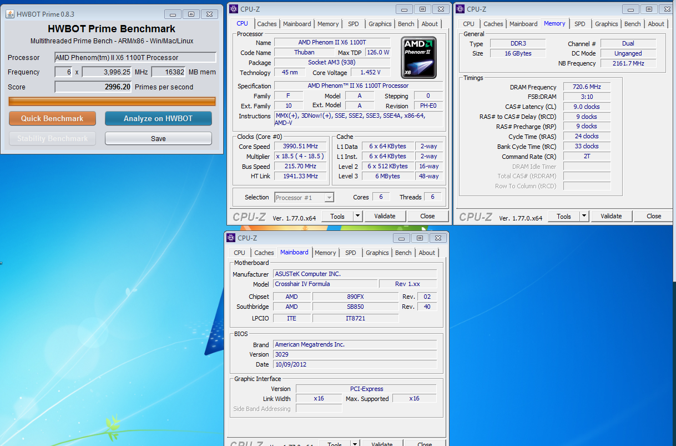Image resolution: width=676 pixels, height=446 pixels.
Task: Open Tools dropdown arrow in Memory window
Action: point(584,216)
